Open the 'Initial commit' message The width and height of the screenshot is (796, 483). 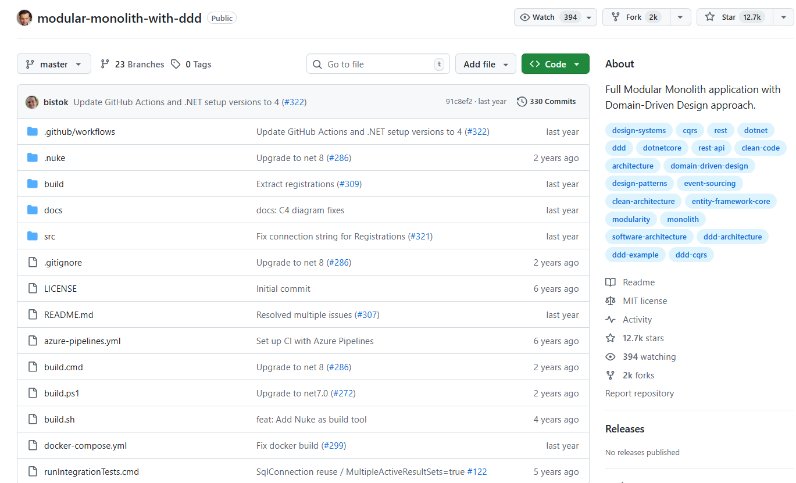pyautogui.click(x=283, y=289)
